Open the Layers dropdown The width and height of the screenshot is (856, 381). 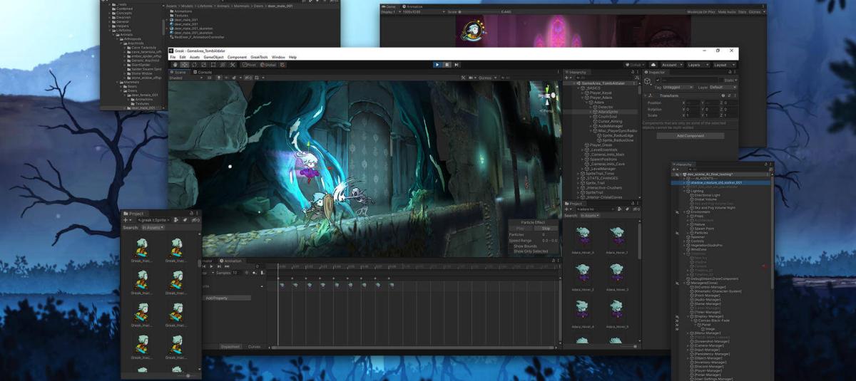[697, 65]
